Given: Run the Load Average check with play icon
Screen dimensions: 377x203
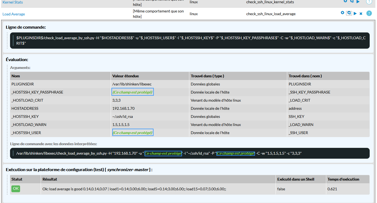Looking at the screenshot, I should [x=355, y=13].
